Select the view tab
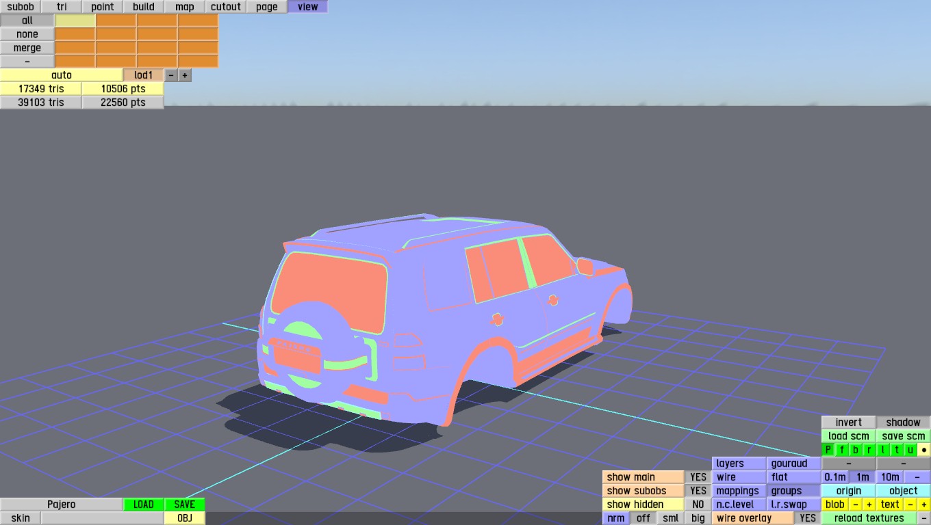 [x=308, y=7]
